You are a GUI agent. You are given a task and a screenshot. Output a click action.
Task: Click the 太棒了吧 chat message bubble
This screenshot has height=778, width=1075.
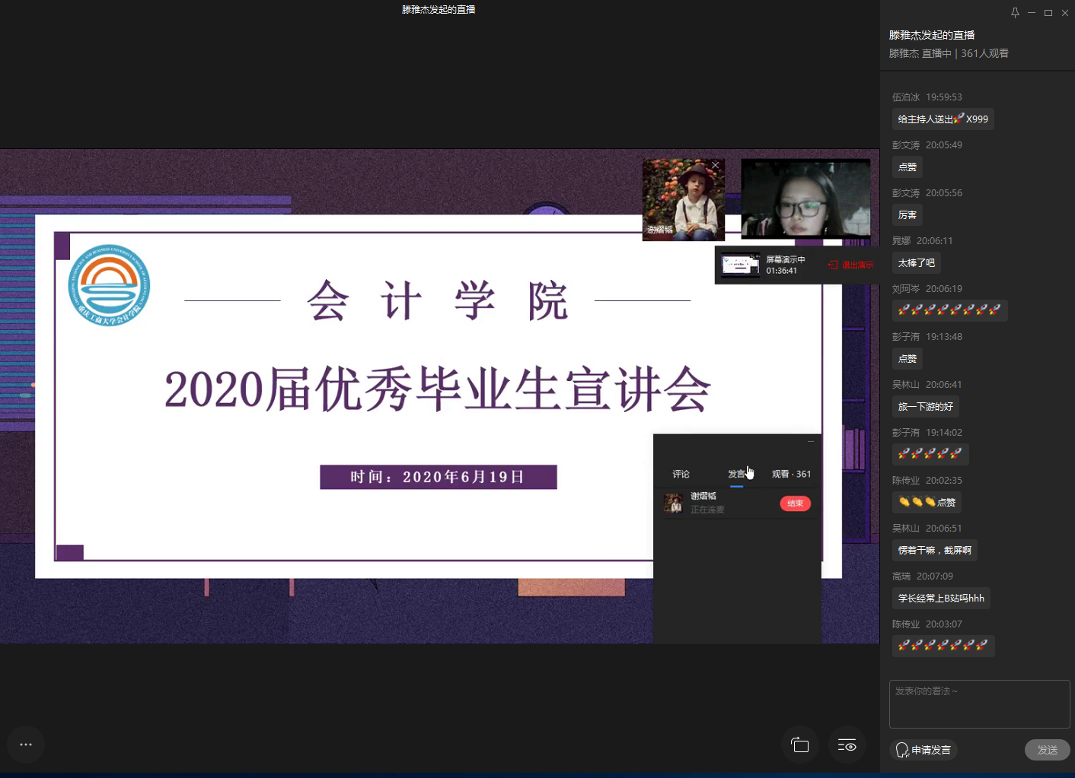(916, 263)
